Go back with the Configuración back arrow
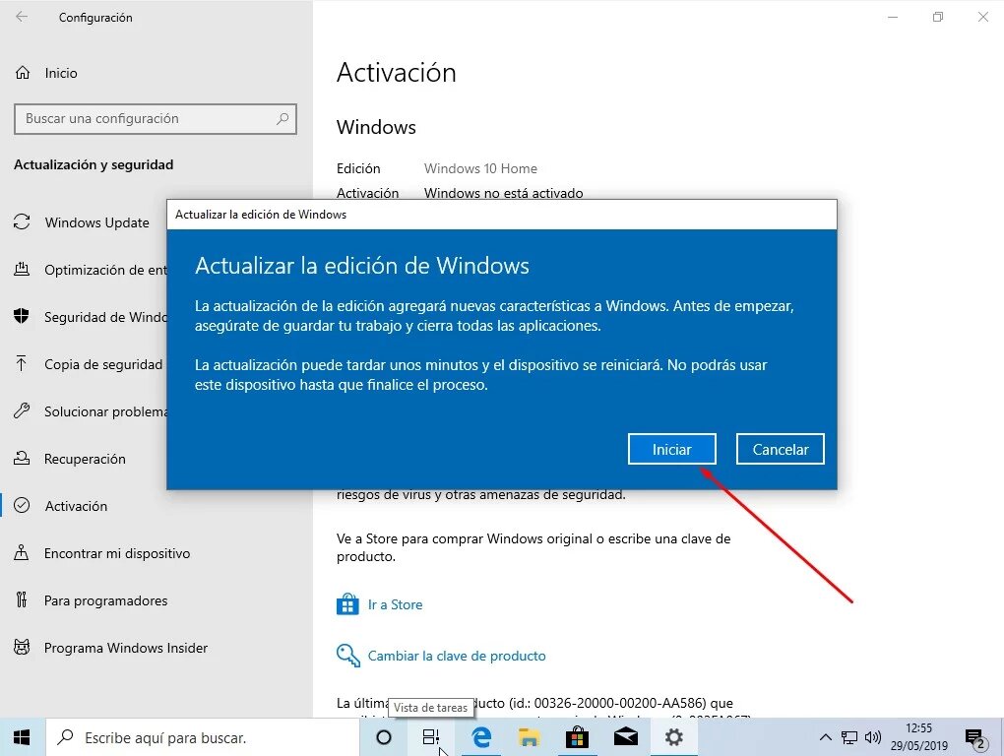This screenshot has width=1004, height=756. (22, 18)
